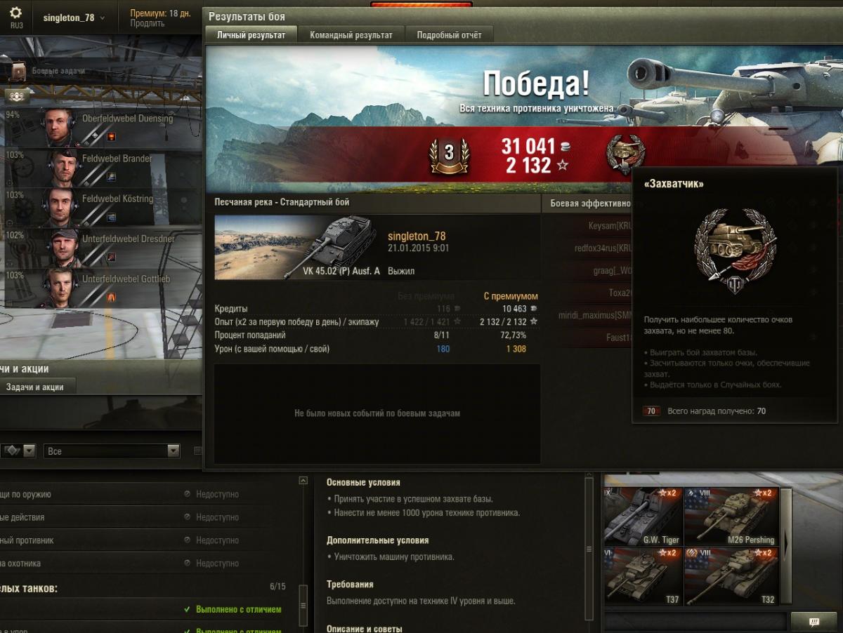Open the chat channels button

point(814,622)
